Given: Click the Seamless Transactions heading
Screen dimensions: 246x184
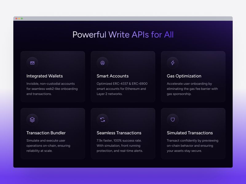Looking at the screenshot, I should (119, 133).
